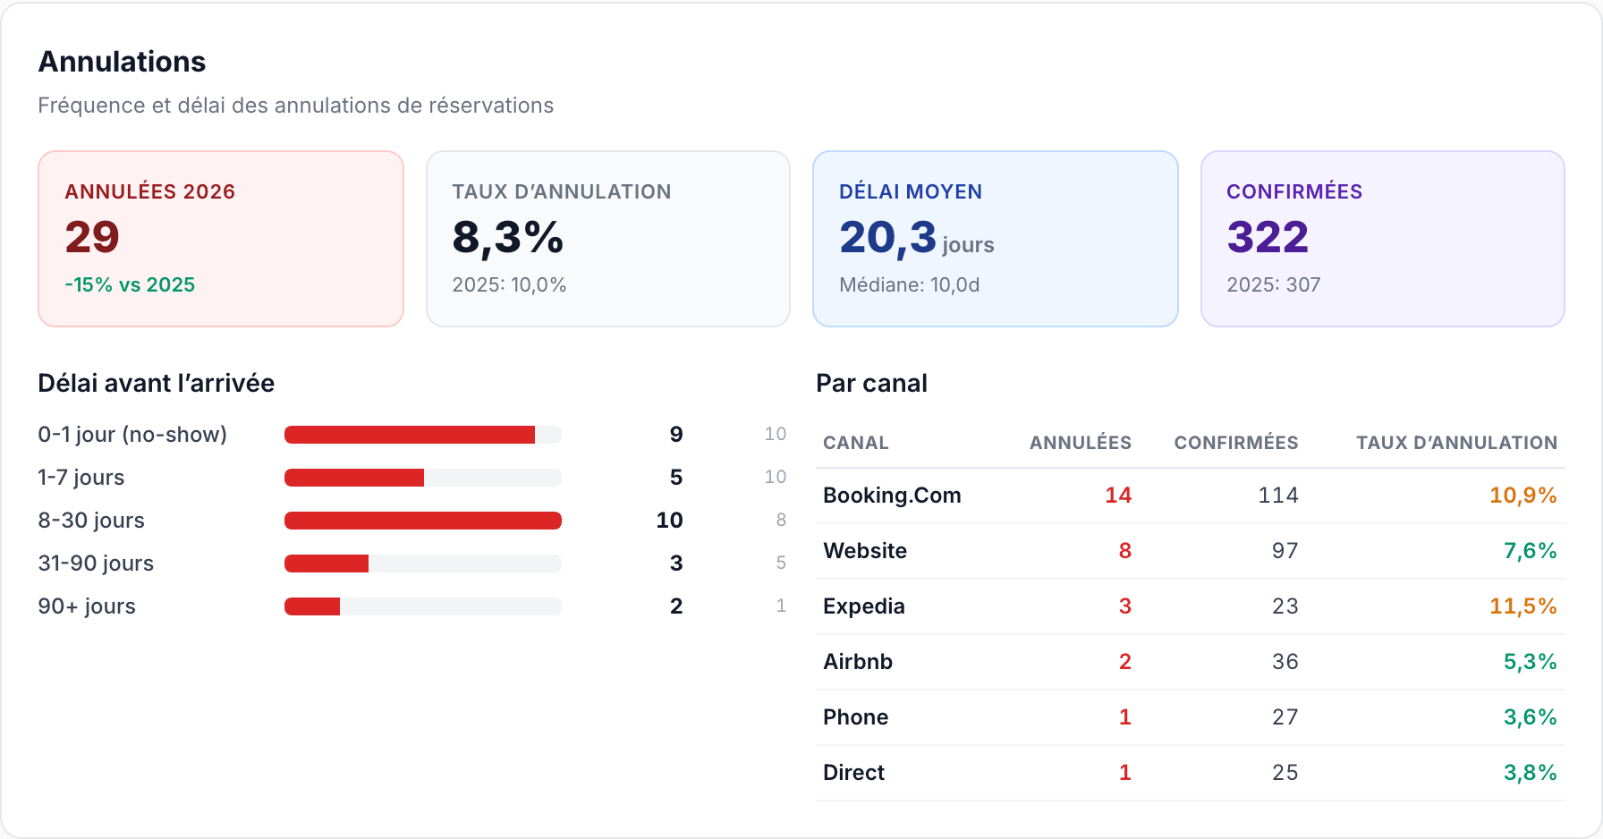Screen dimensions: 1603x839
Task: Select the Taux d'annulation card
Action: click(x=608, y=239)
